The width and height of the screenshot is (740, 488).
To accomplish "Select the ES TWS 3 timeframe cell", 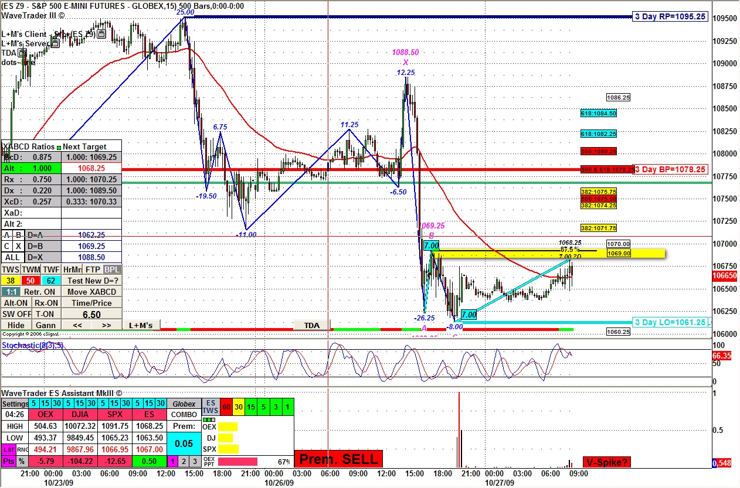I will point(276,407).
